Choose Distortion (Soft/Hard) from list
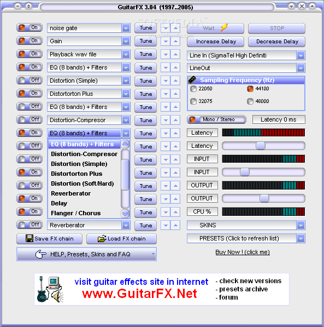Screen dimensions: 324x327 tap(84, 183)
